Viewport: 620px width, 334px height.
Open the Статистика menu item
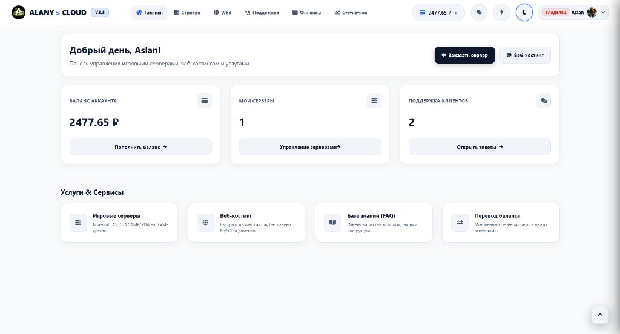click(x=351, y=13)
